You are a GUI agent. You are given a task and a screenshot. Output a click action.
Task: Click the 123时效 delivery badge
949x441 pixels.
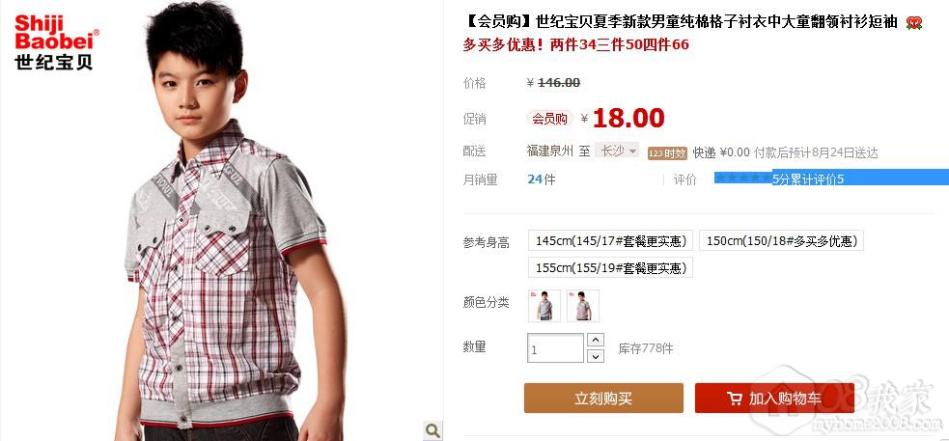667,153
